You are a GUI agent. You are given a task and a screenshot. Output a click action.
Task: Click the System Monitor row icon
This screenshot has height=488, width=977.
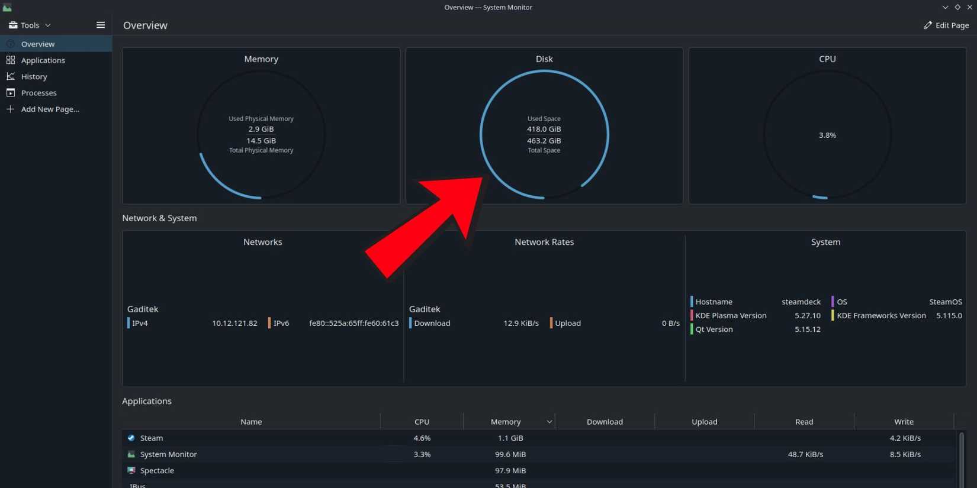coord(131,454)
